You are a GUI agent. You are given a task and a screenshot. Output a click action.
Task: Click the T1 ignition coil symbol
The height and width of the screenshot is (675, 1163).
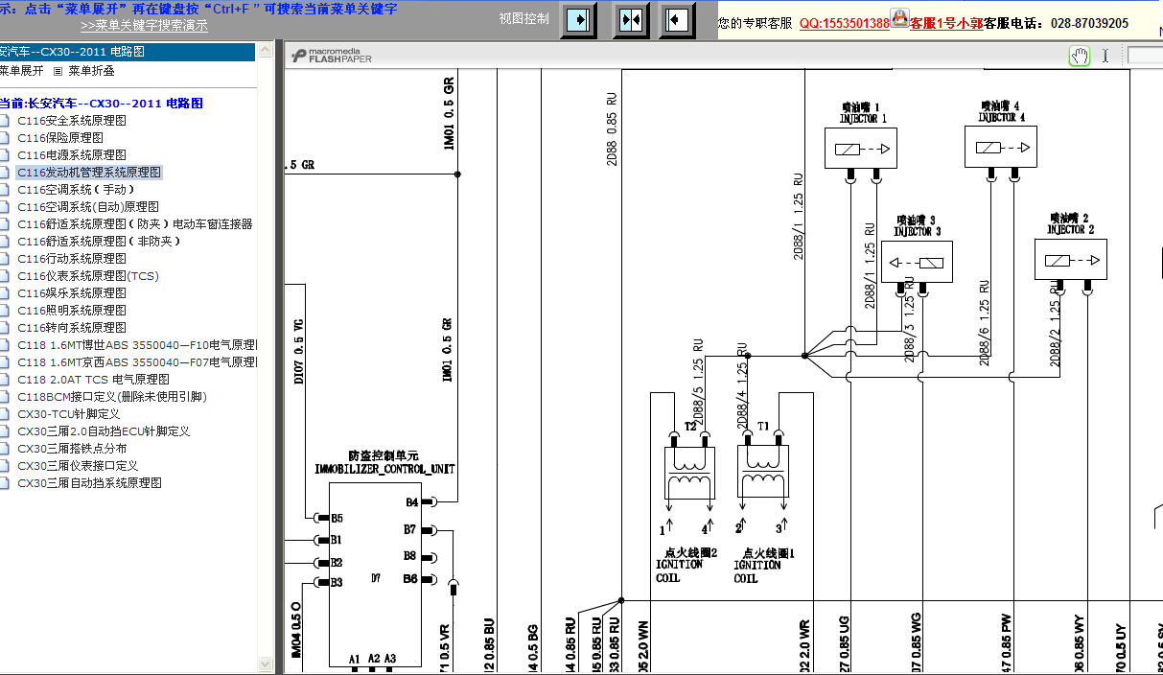pos(763,471)
